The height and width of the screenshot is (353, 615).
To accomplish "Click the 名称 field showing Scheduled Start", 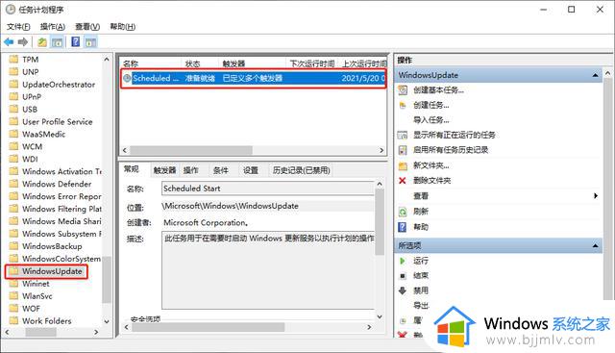I will 268,189.
